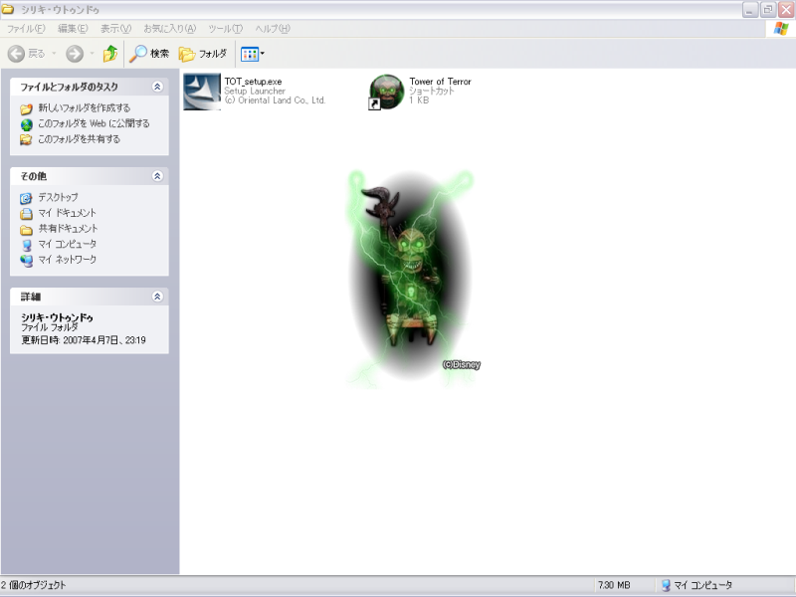Click the folder icon in title bar

[8, 9]
